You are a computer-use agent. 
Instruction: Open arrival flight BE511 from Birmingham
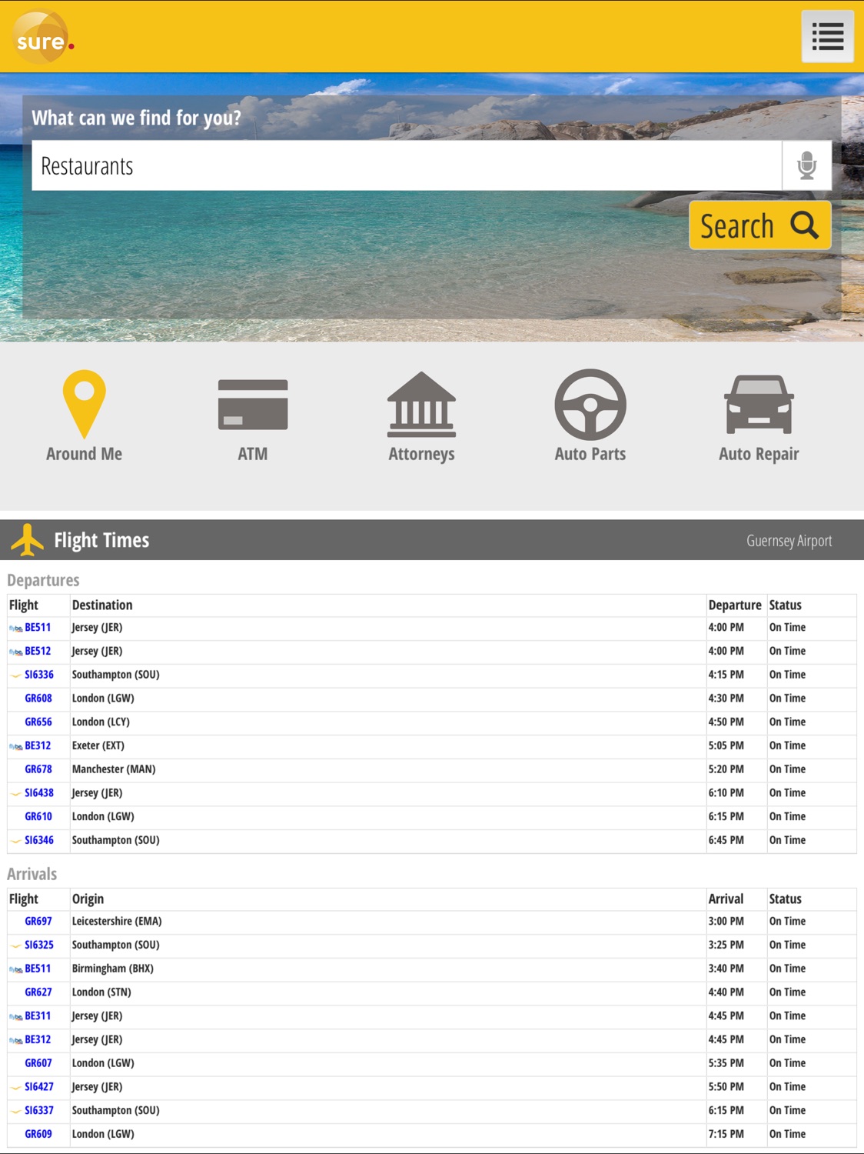pyautogui.click(x=38, y=969)
